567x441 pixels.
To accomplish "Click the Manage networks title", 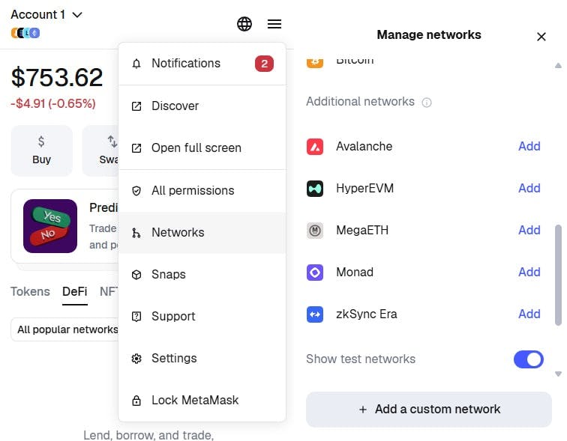I will pyautogui.click(x=429, y=34).
